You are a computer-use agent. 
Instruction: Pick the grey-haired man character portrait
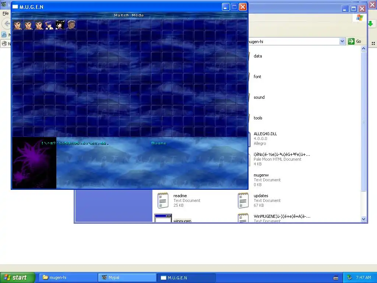pos(71,25)
